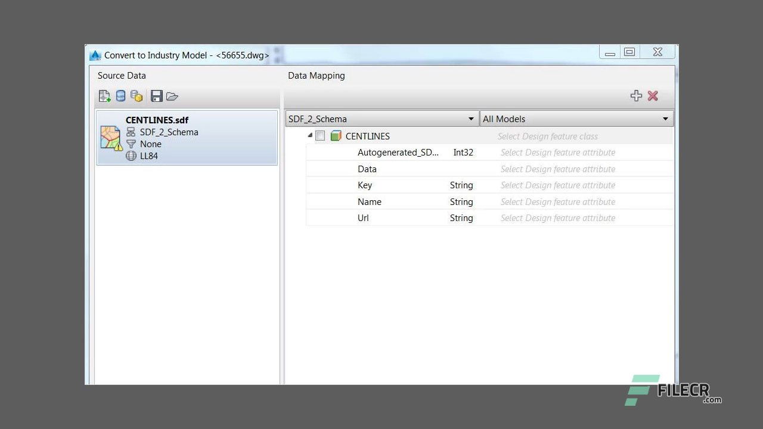
Task: Click the String type in Url row
Action: [461, 218]
